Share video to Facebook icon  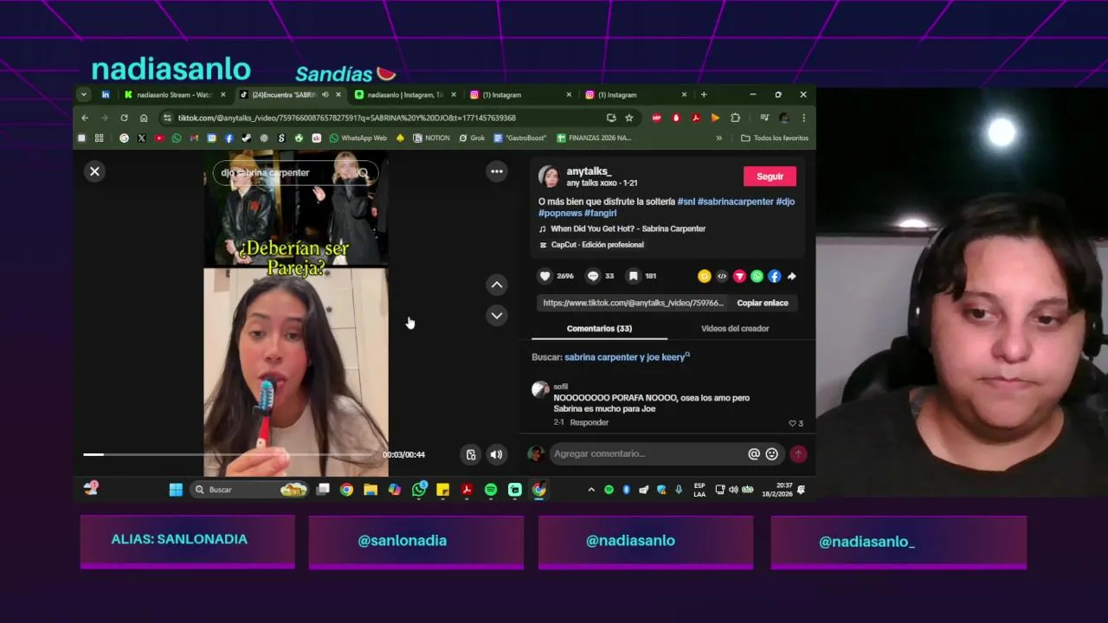(774, 276)
